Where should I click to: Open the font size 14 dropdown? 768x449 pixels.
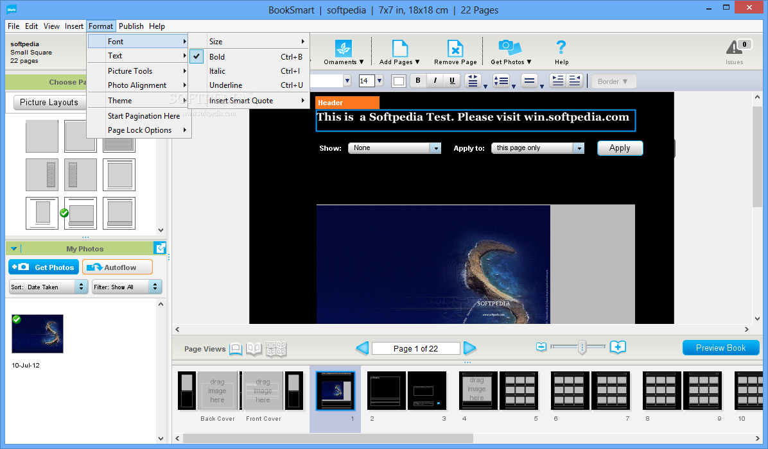click(x=379, y=81)
